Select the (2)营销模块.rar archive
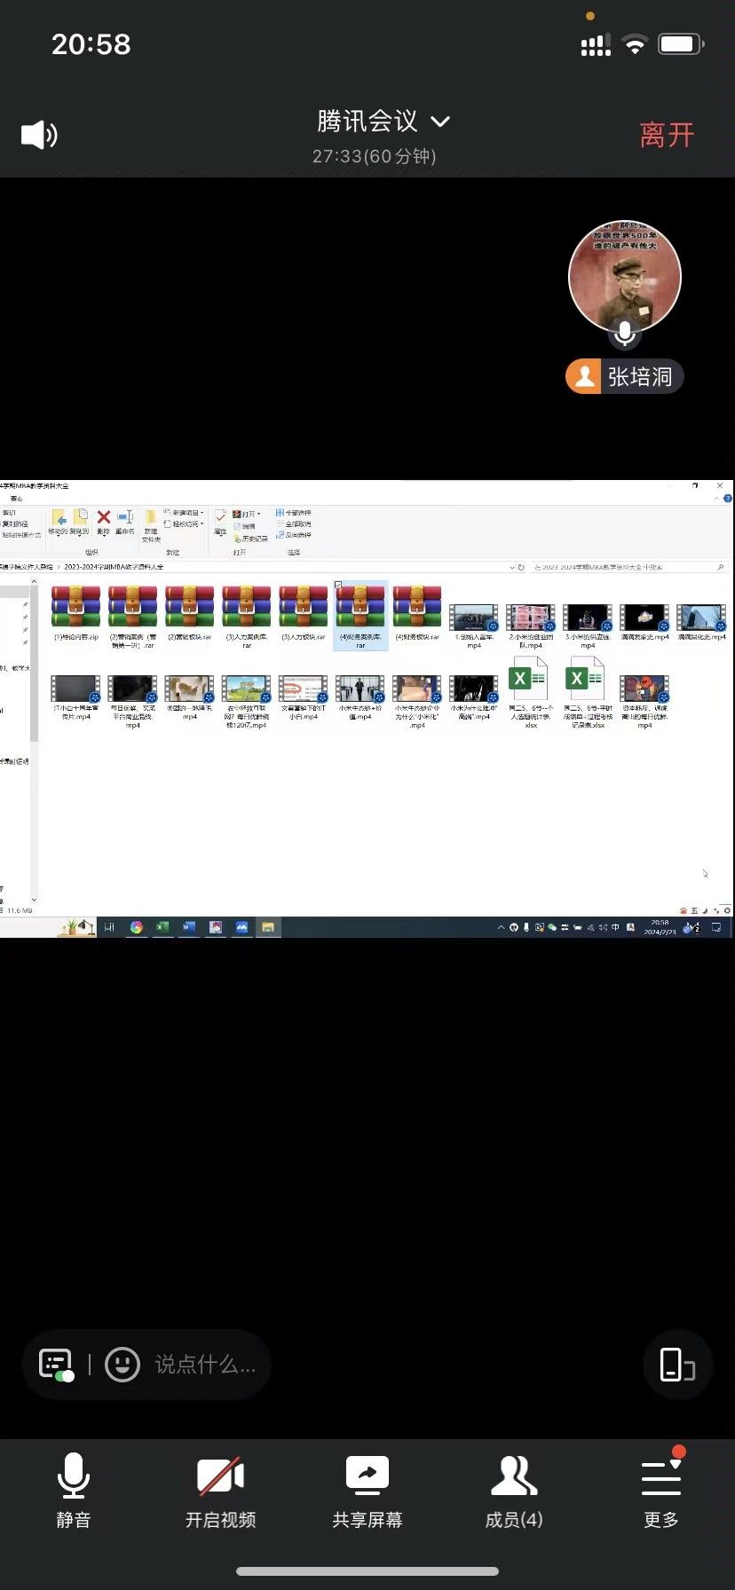Viewport: 735px width, 1590px height. coord(189,615)
